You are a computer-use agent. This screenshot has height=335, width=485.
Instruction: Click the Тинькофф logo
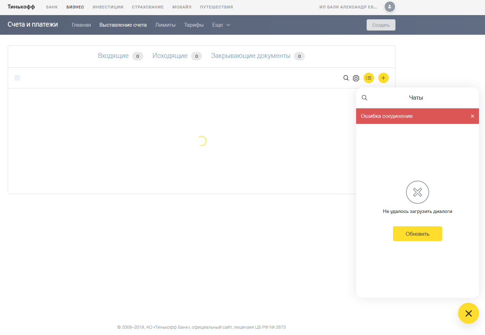(21, 7)
